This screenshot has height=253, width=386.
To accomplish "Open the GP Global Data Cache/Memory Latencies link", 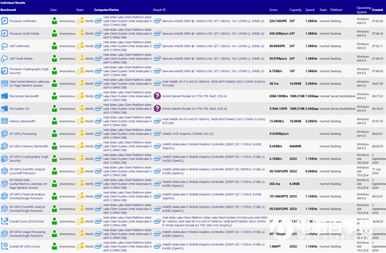I will (x=28, y=183).
